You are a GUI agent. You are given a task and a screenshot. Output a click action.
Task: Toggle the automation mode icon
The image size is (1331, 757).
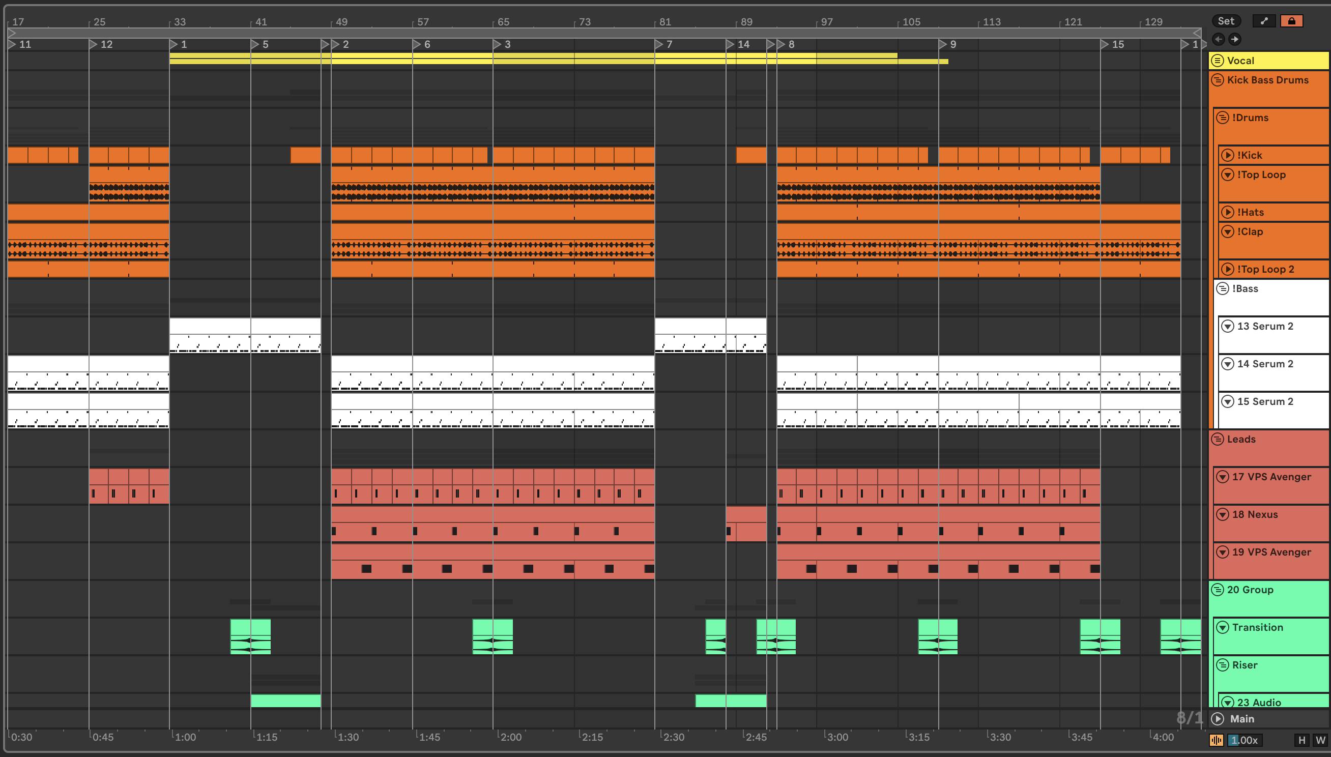[1264, 21]
